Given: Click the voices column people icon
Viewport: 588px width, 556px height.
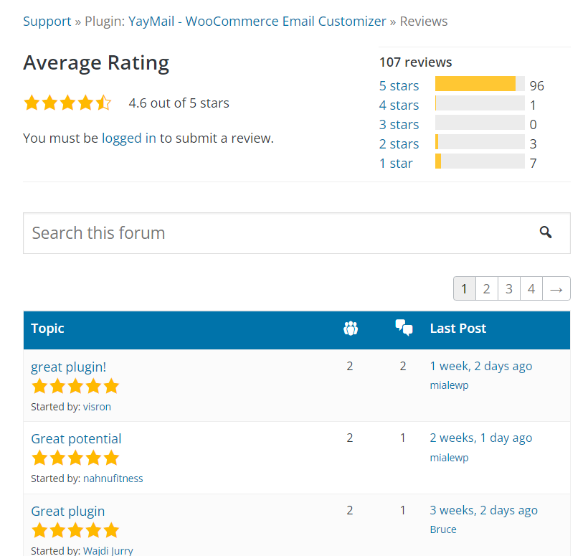Looking at the screenshot, I should 350,329.
